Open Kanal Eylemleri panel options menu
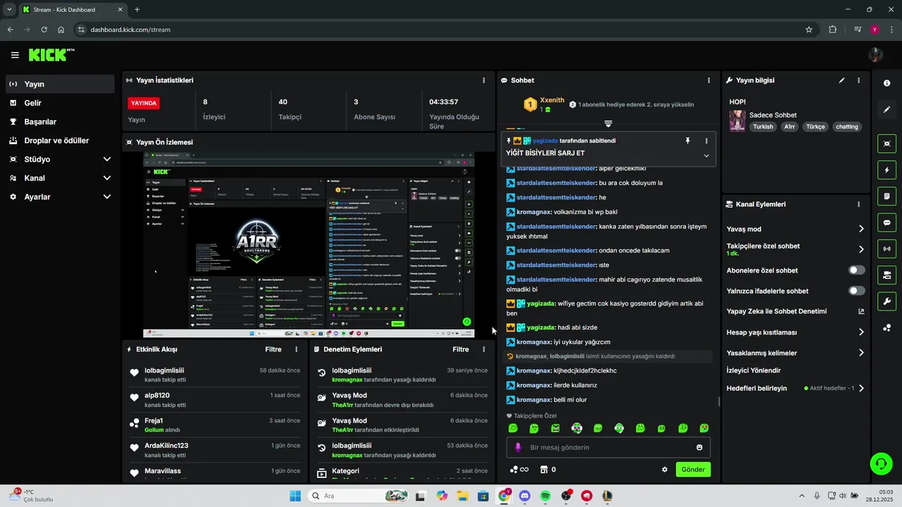Viewport: 902px width, 507px height. tap(858, 204)
